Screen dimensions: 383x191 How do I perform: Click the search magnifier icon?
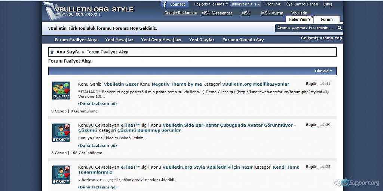[x=340, y=28]
